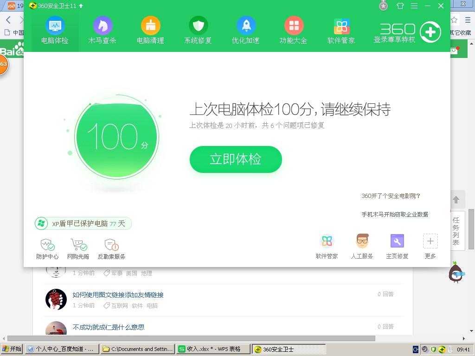Open the 电脑清理 cleanup tab
The image size is (475, 356).
tap(150, 30)
